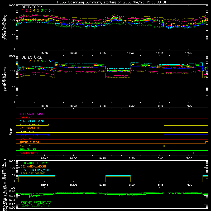The image size is (211, 211).
Task: Click detector '6' legend in front segments plot
Action: (x=42, y=11)
